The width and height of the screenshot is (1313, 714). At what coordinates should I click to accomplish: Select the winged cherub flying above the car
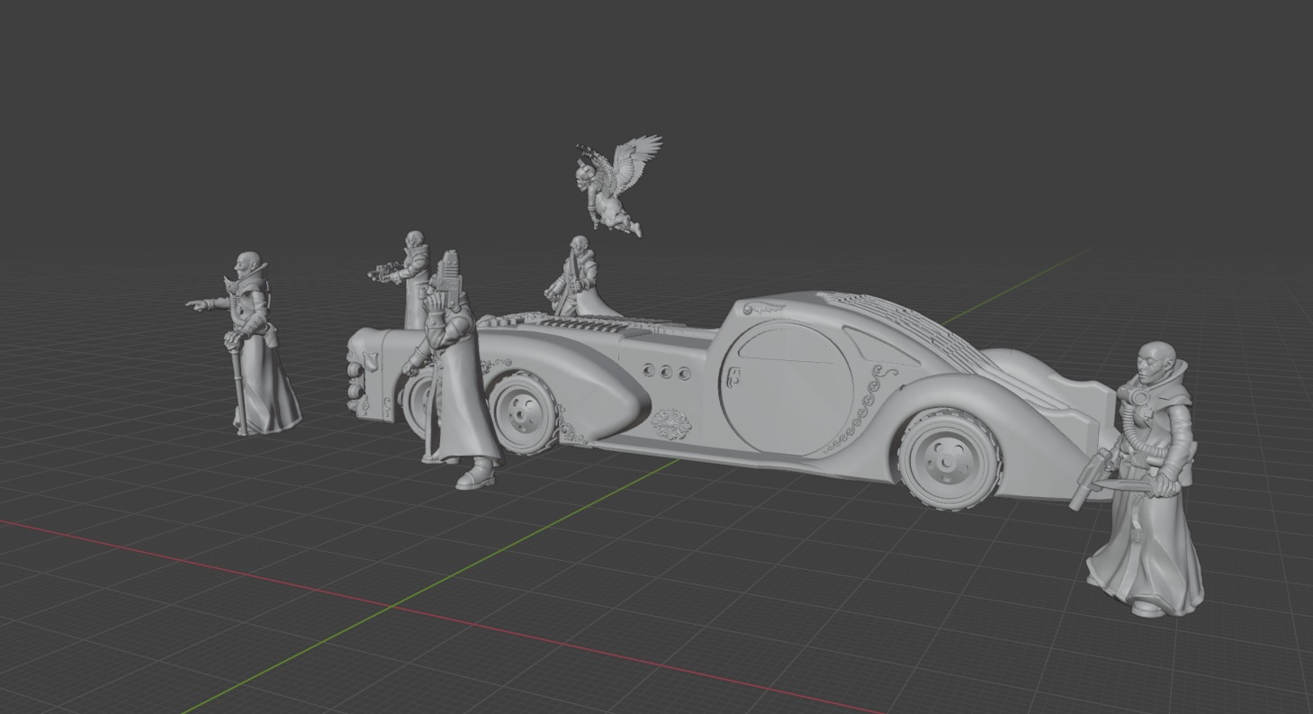[618, 185]
